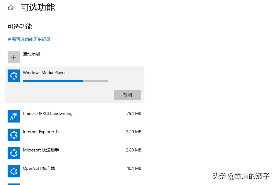This screenshot has height=185, width=275.
Task: Click the Microsoft 快速助手 feature icon
Action: (x=13, y=153)
